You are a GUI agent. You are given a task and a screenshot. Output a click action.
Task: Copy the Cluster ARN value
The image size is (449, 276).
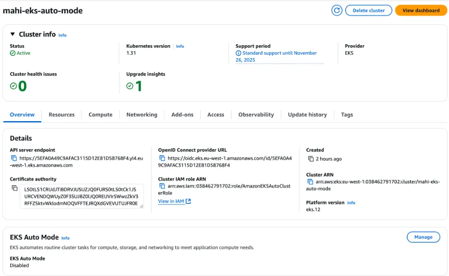[310, 182]
